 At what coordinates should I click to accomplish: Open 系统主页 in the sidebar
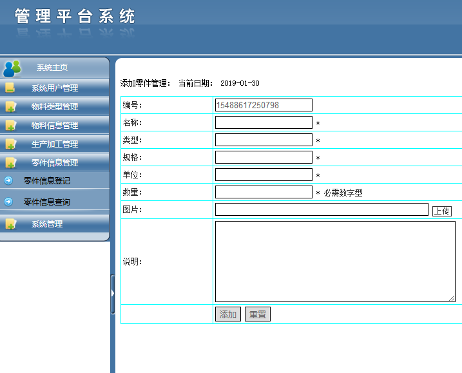pyautogui.click(x=52, y=68)
